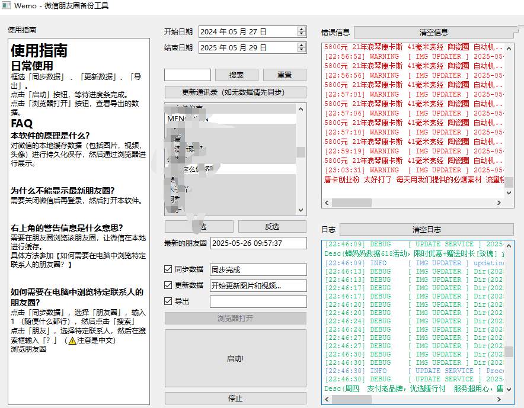Click the Wemo app icon in the title bar

(7, 5)
